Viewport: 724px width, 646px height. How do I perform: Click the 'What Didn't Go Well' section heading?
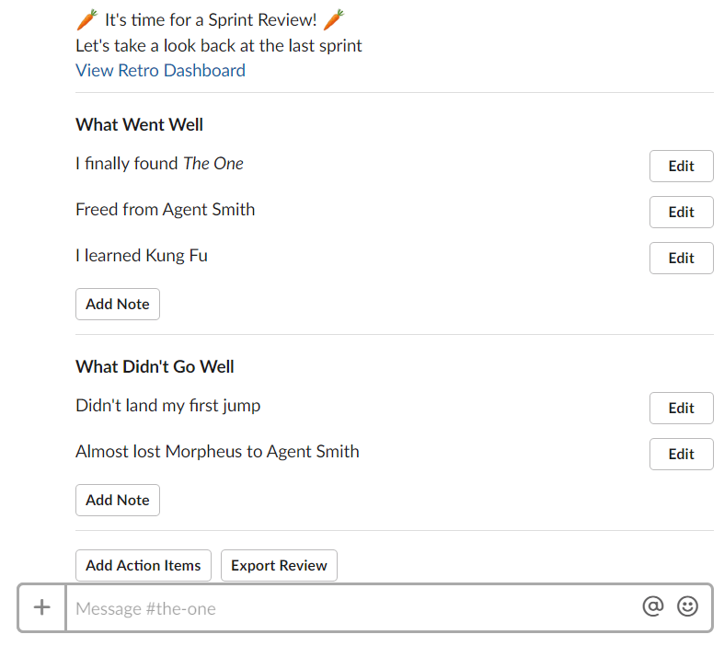[155, 366]
